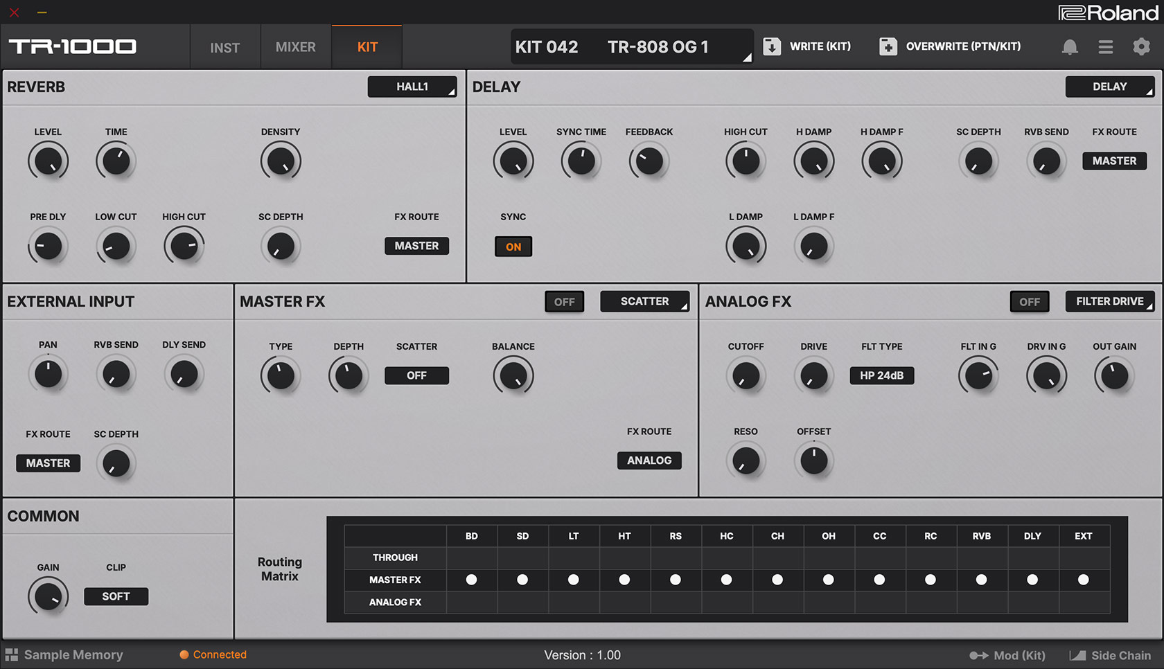Click the HP 24dB filter type button
The image size is (1164, 669).
tap(881, 375)
